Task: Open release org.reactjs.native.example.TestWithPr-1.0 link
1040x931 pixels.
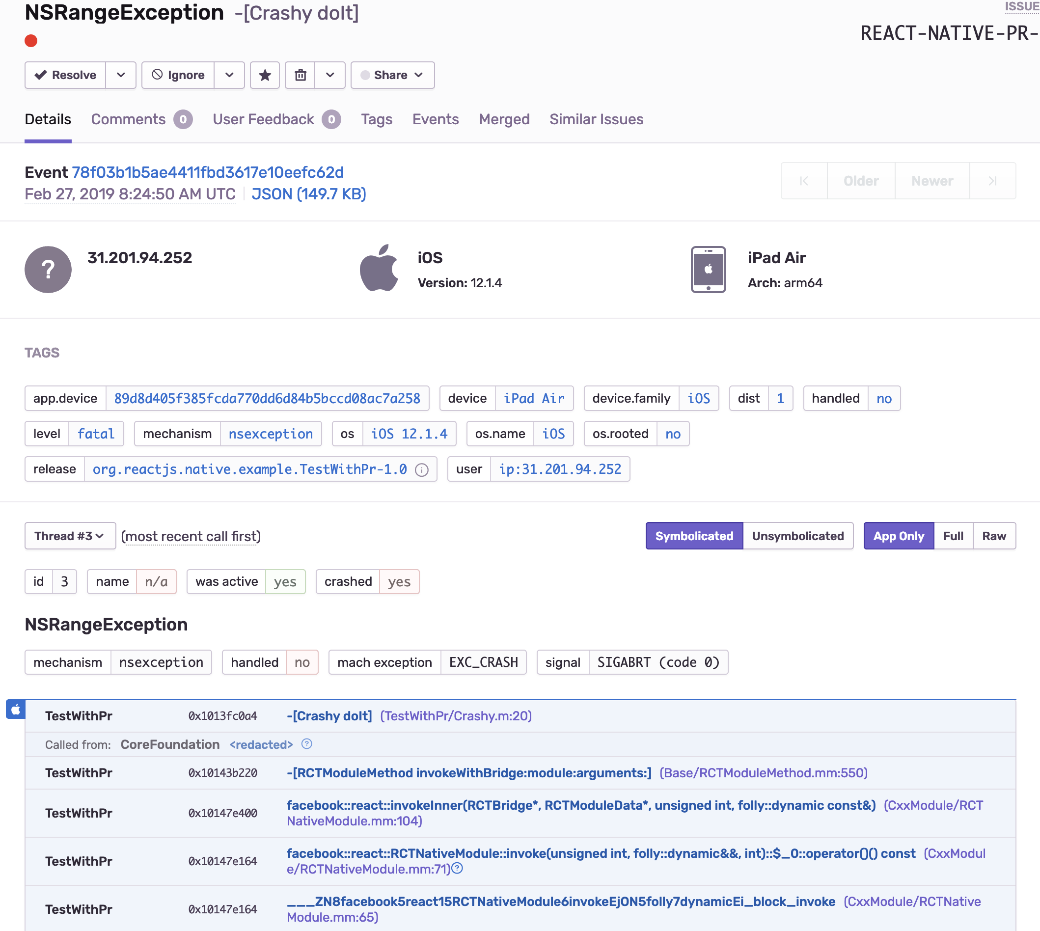Action: [249, 469]
